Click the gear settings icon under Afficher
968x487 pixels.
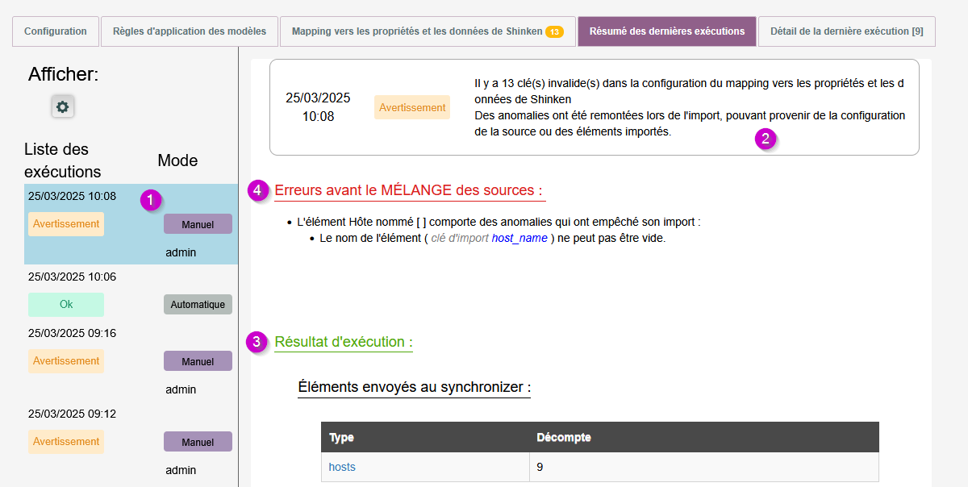63,106
